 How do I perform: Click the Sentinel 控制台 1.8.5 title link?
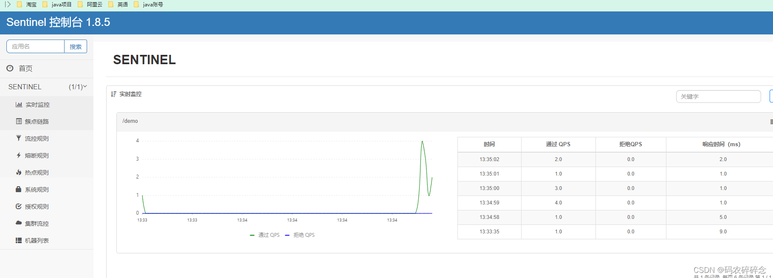(x=58, y=22)
